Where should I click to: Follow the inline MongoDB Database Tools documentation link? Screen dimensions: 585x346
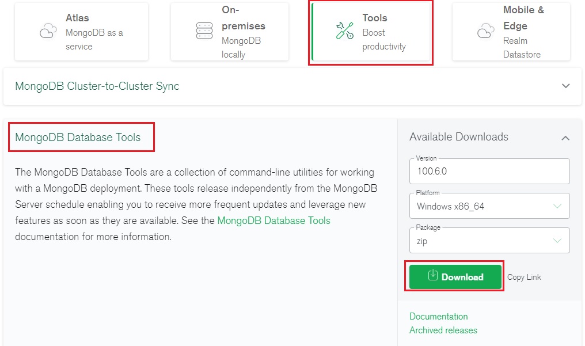pyautogui.click(x=274, y=220)
